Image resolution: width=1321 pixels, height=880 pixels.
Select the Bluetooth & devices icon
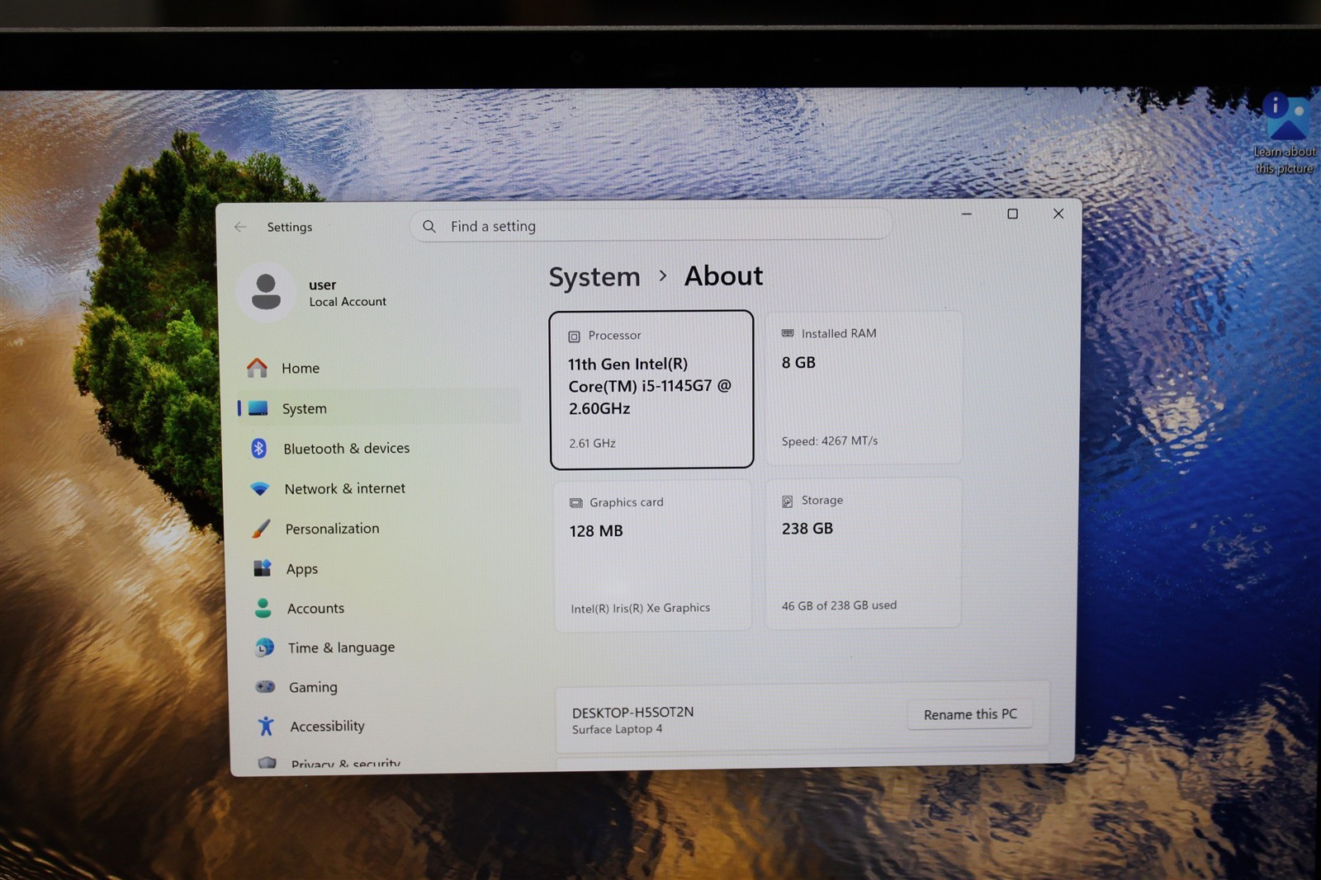point(258,448)
